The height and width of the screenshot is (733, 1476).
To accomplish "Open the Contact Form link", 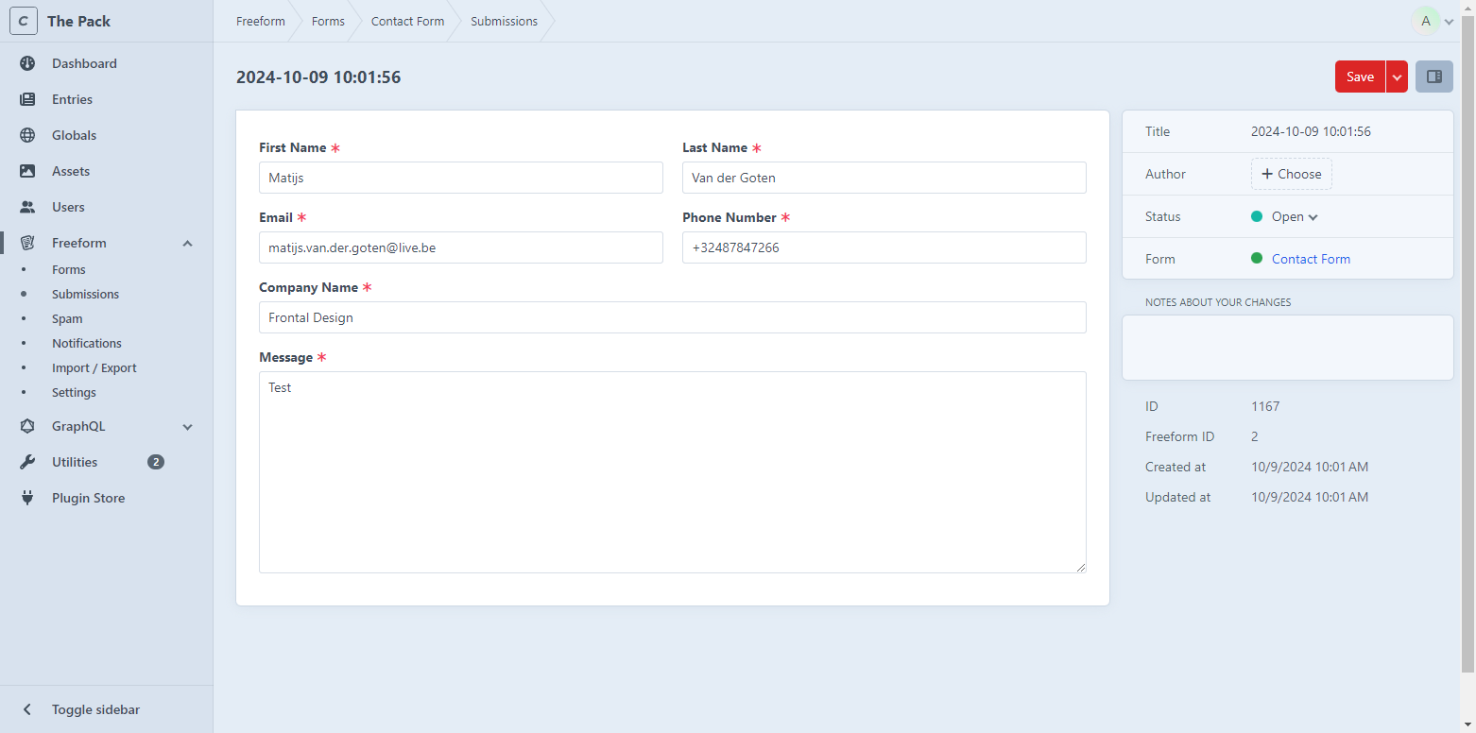I will pyautogui.click(x=1311, y=259).
